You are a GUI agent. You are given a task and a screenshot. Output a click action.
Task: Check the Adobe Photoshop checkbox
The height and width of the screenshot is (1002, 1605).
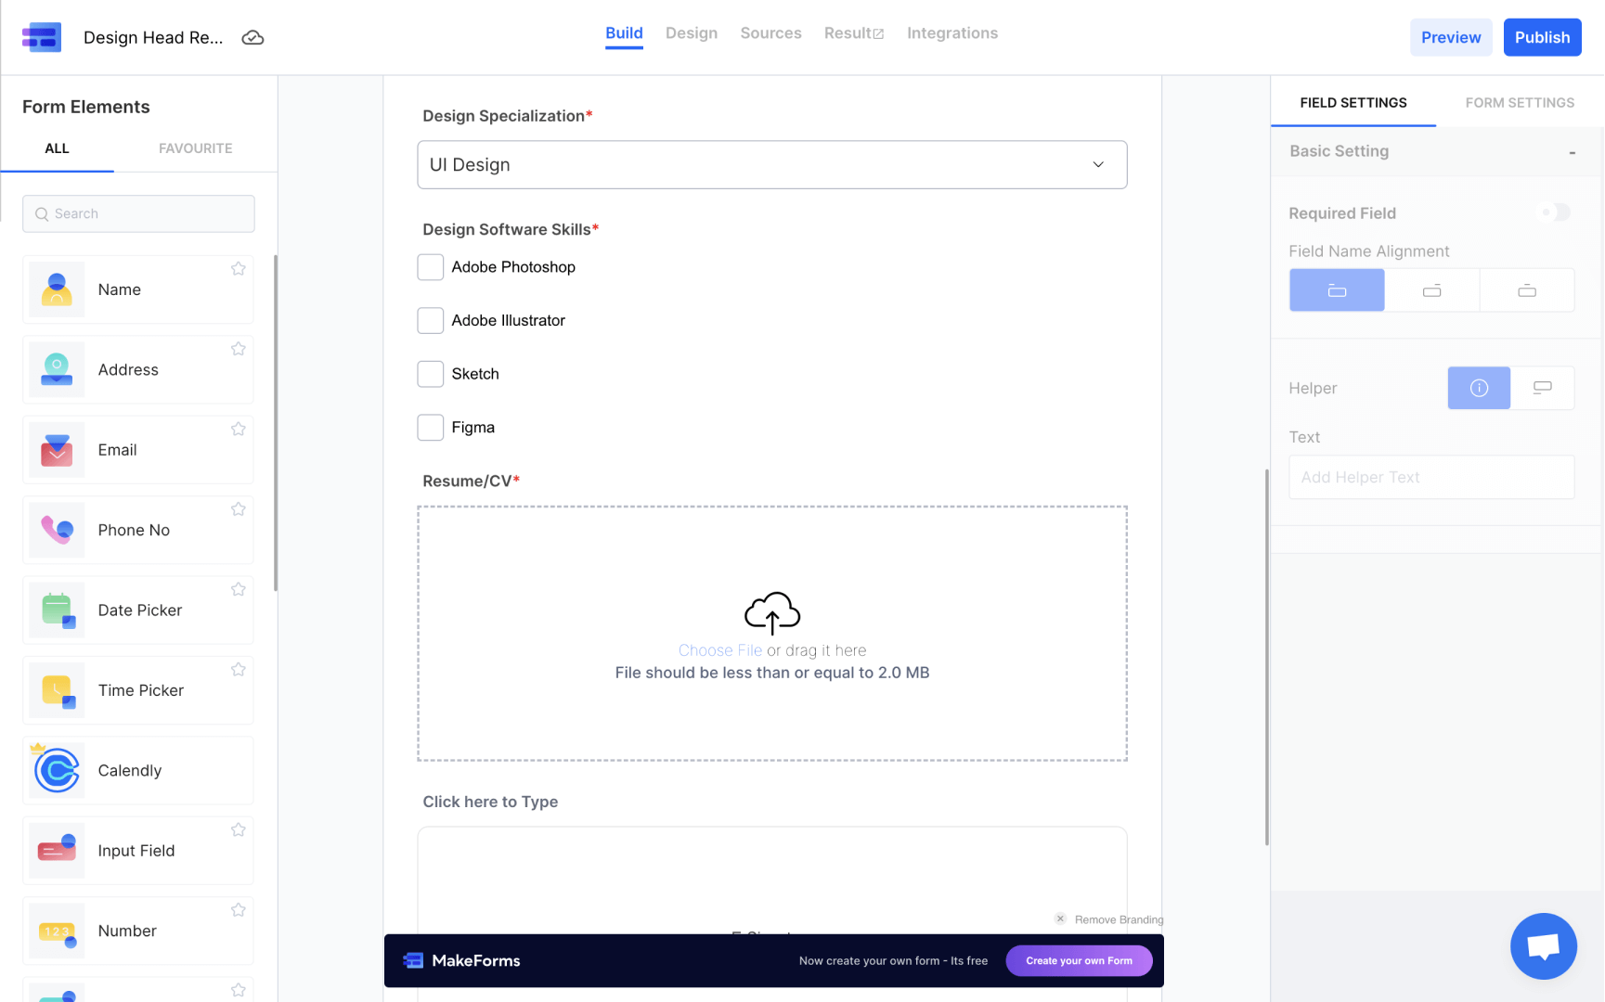point(431,267)
